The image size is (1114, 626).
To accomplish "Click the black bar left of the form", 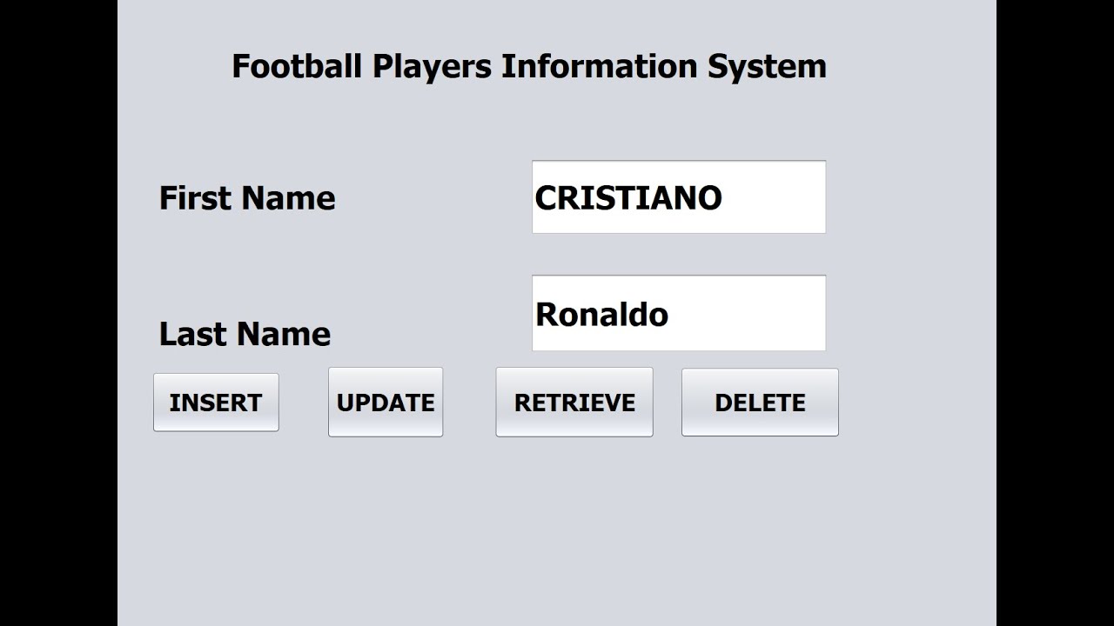I will (x=58, y=313).
